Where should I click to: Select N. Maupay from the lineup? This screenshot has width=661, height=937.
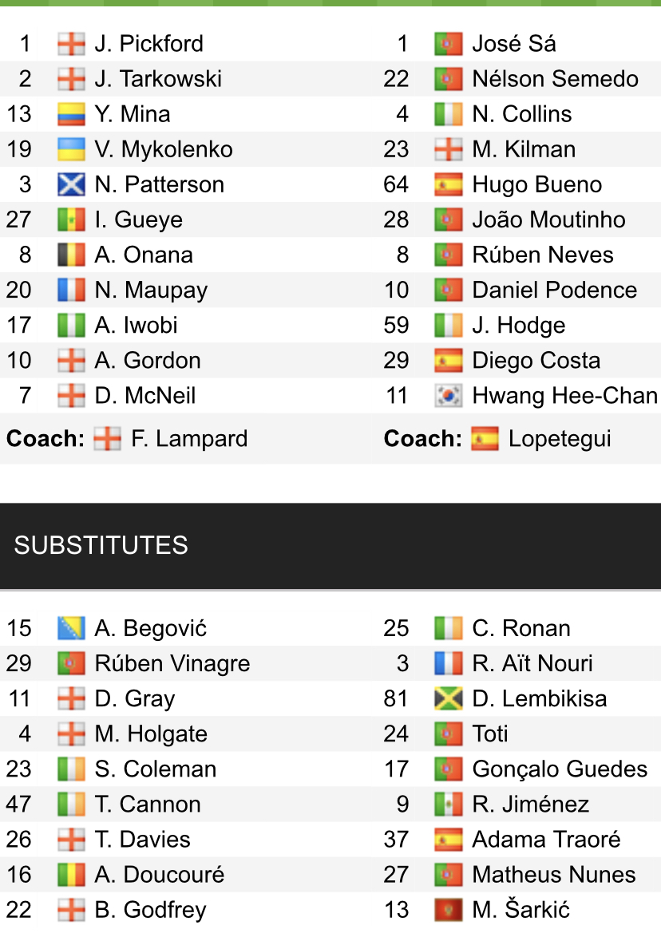(x=151, y=290)
